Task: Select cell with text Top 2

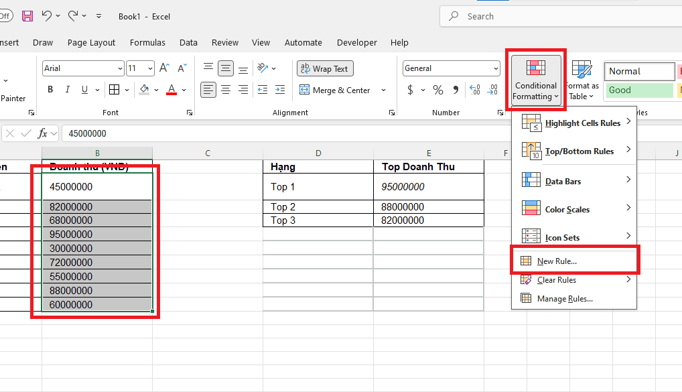Action: pyautogui.click(x=318, y=206)
